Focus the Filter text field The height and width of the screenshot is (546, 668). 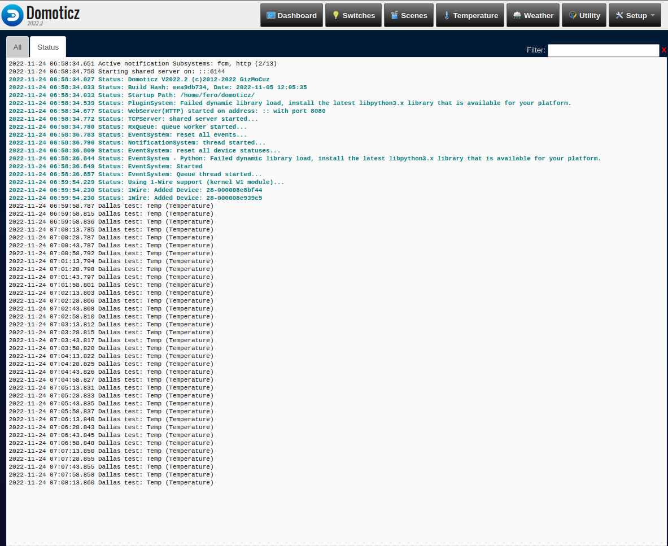[603, 50]
